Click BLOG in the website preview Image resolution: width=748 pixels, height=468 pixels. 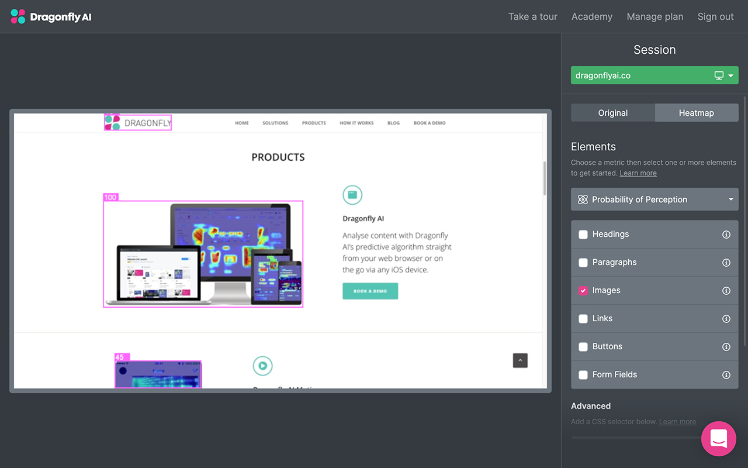coord(394,123)
